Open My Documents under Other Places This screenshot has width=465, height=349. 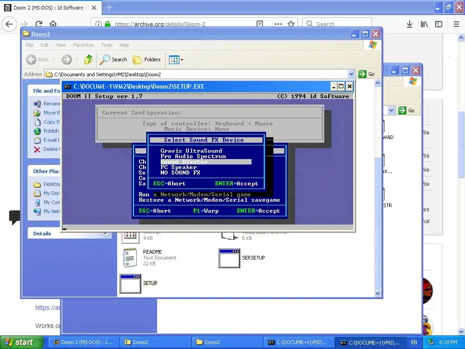(51, 194)
